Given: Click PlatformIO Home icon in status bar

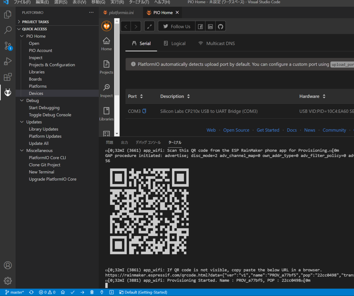Looking at the screenshot, I should pos(63,292).
